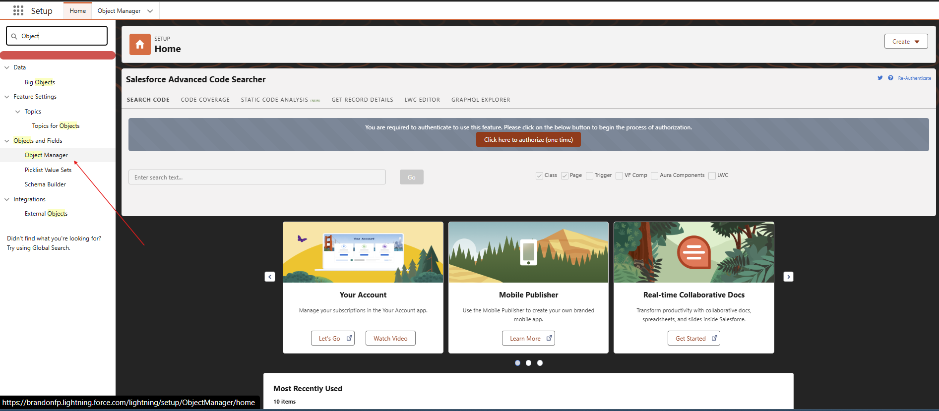Switch to the Object Manager tab
Image resolution: width=939 pixels, height=411 pixels.
[x=119, y=11]
